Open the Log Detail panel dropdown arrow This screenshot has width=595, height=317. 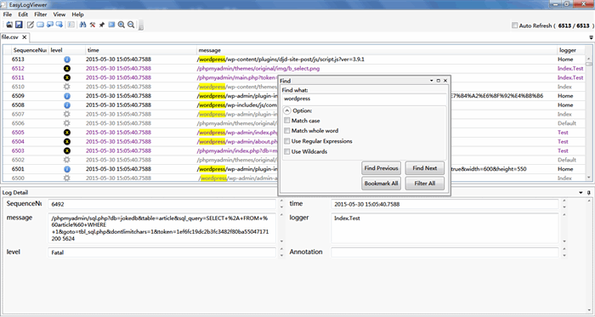click(581, 193)
